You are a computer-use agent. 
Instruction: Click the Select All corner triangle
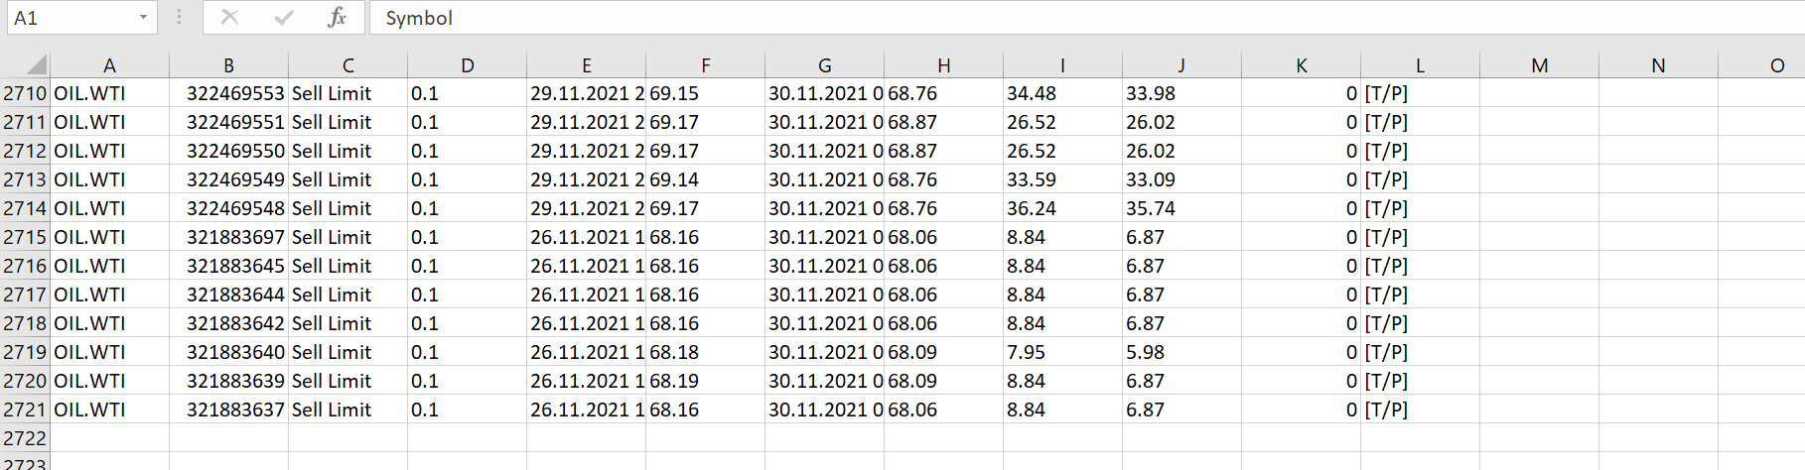(36, 65)
